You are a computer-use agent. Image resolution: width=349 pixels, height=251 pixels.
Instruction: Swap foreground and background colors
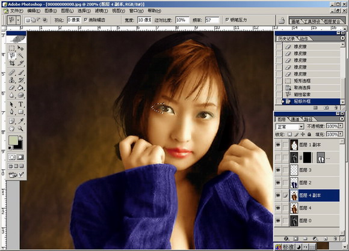pyautogui.click(x=20, y=137)
